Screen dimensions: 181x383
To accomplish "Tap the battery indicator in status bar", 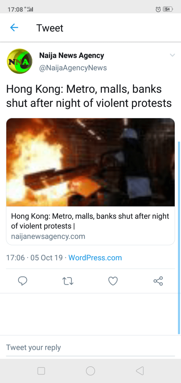I will point(168,9).
